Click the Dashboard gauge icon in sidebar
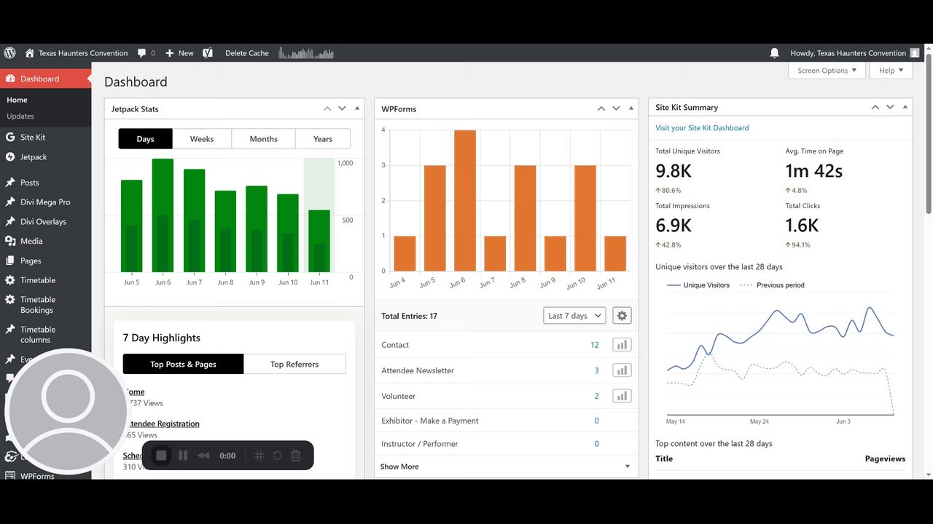Viewport: 933px width, 524px height. (10, 79)
